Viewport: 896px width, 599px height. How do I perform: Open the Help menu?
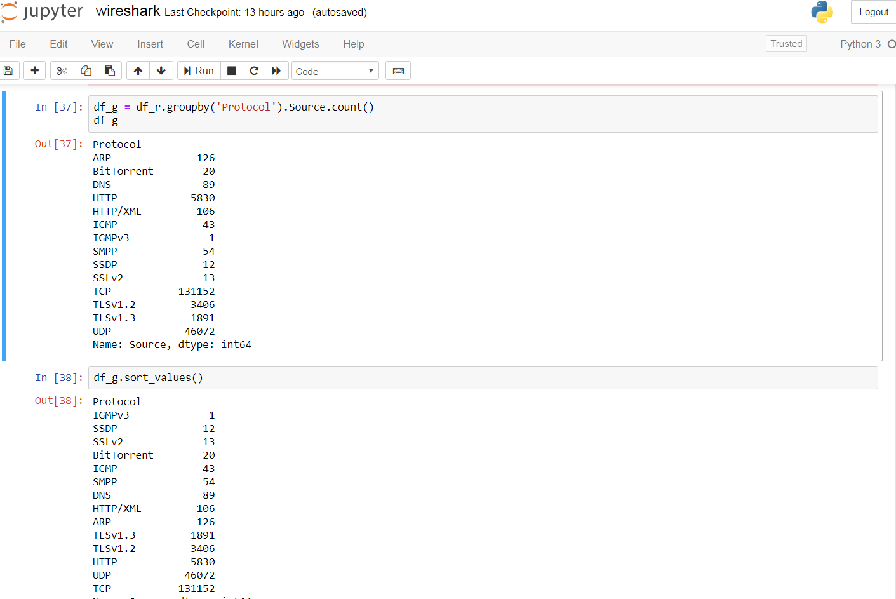coord(354,44)
